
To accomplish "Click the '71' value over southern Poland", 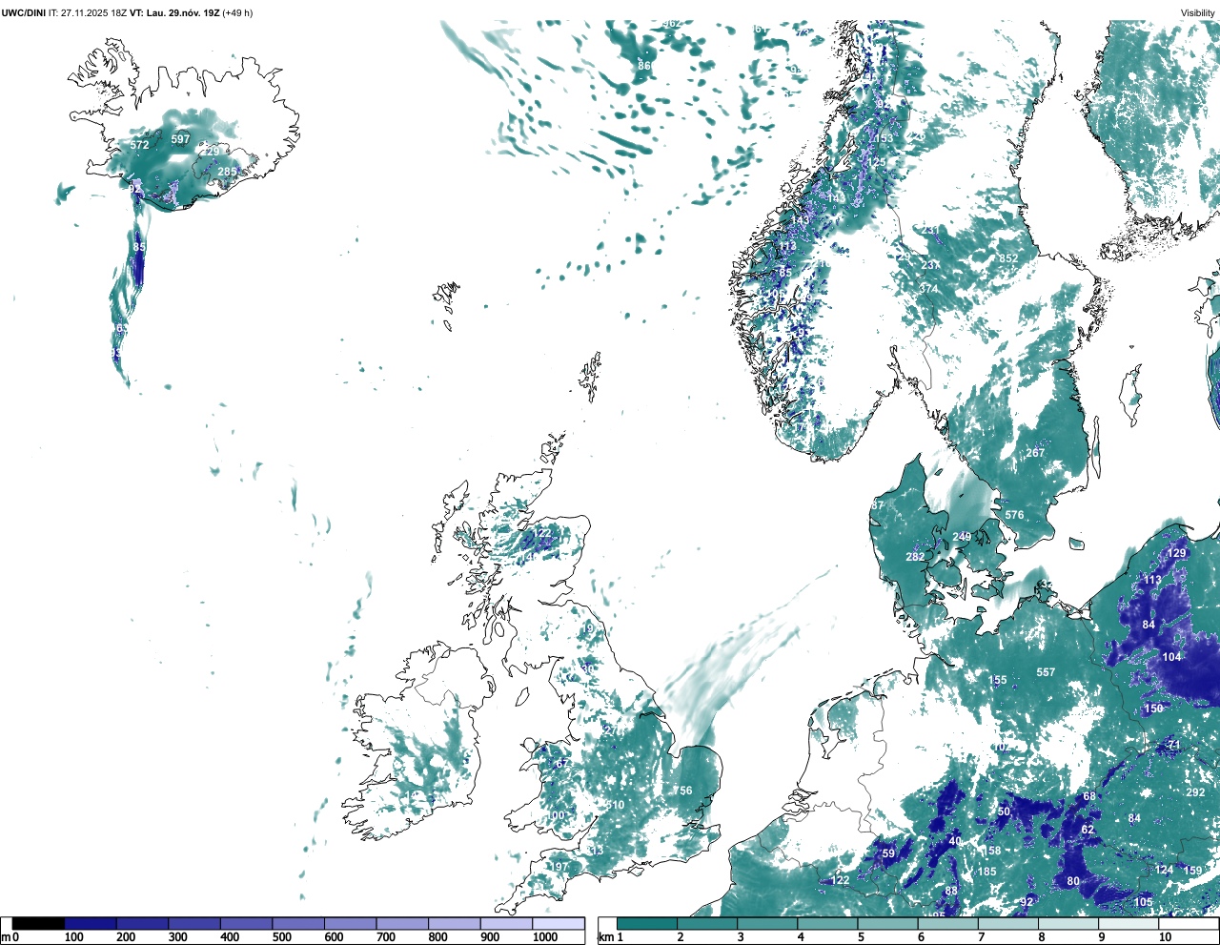I will pos(1174,745).
